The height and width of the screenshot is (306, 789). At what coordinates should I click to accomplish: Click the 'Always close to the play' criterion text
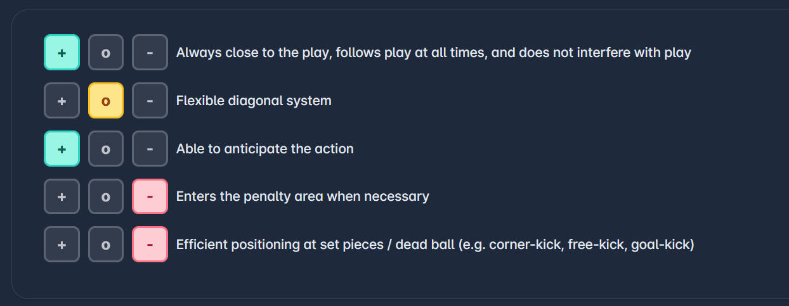coord(433,53)
